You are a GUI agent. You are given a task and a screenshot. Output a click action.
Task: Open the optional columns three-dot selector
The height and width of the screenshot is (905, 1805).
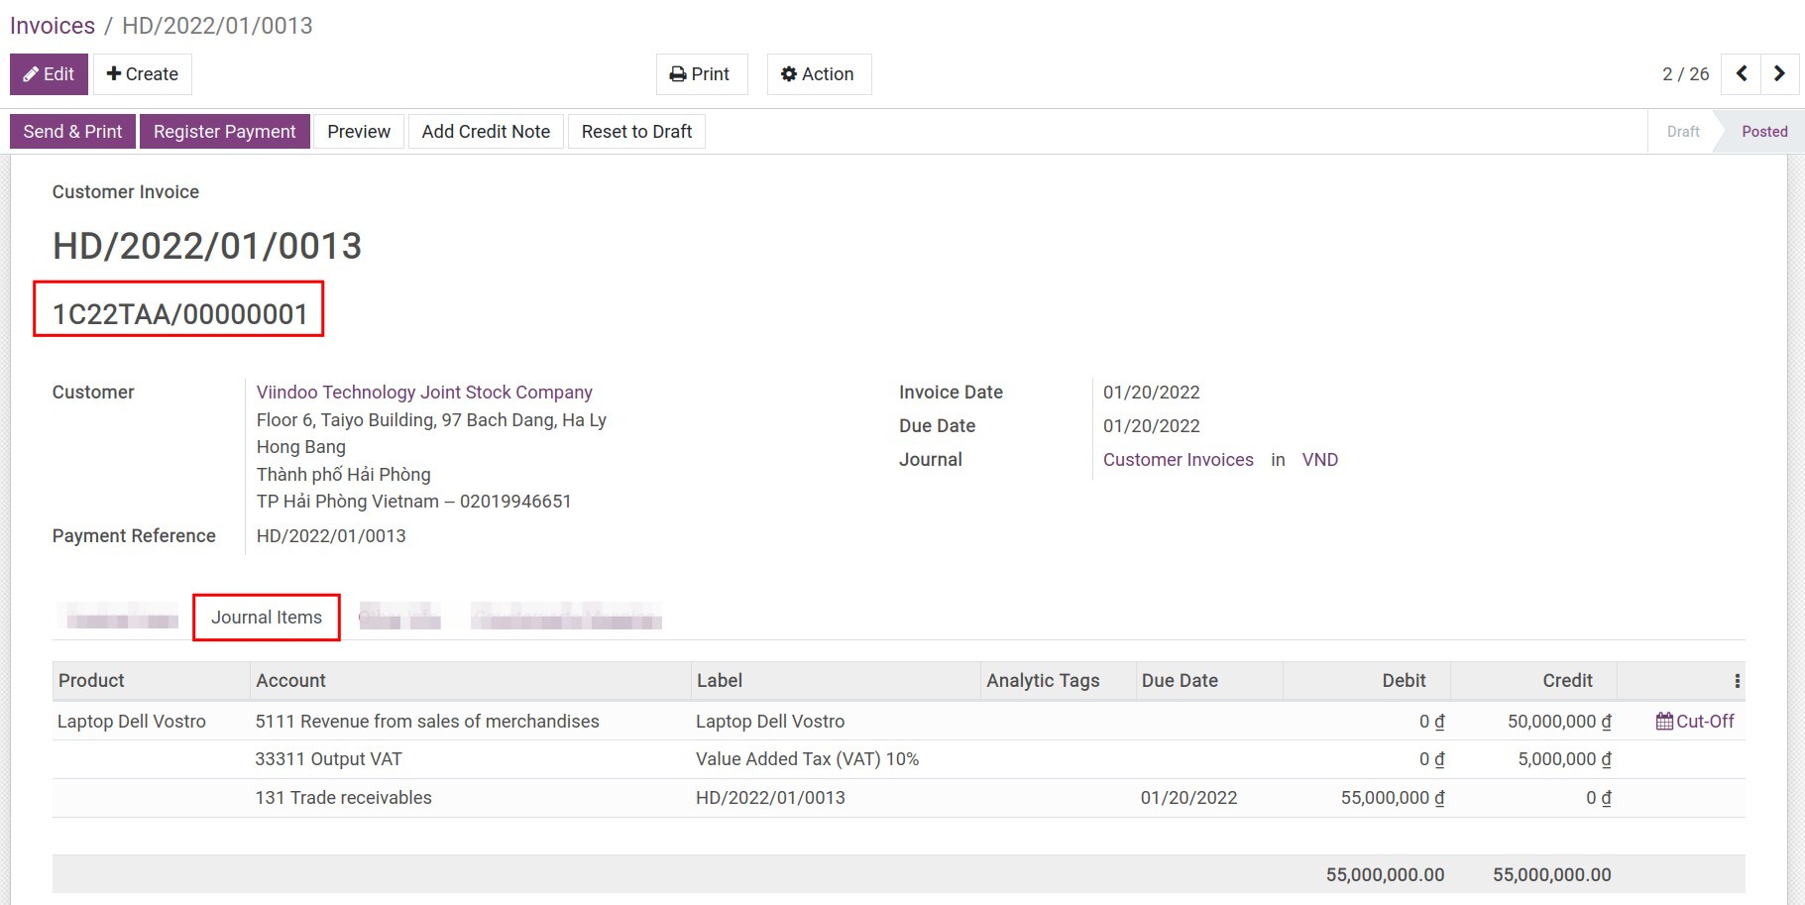click(1738, 680)
